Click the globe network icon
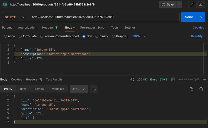The image size is (208, 128). click(x=132, y=80)
